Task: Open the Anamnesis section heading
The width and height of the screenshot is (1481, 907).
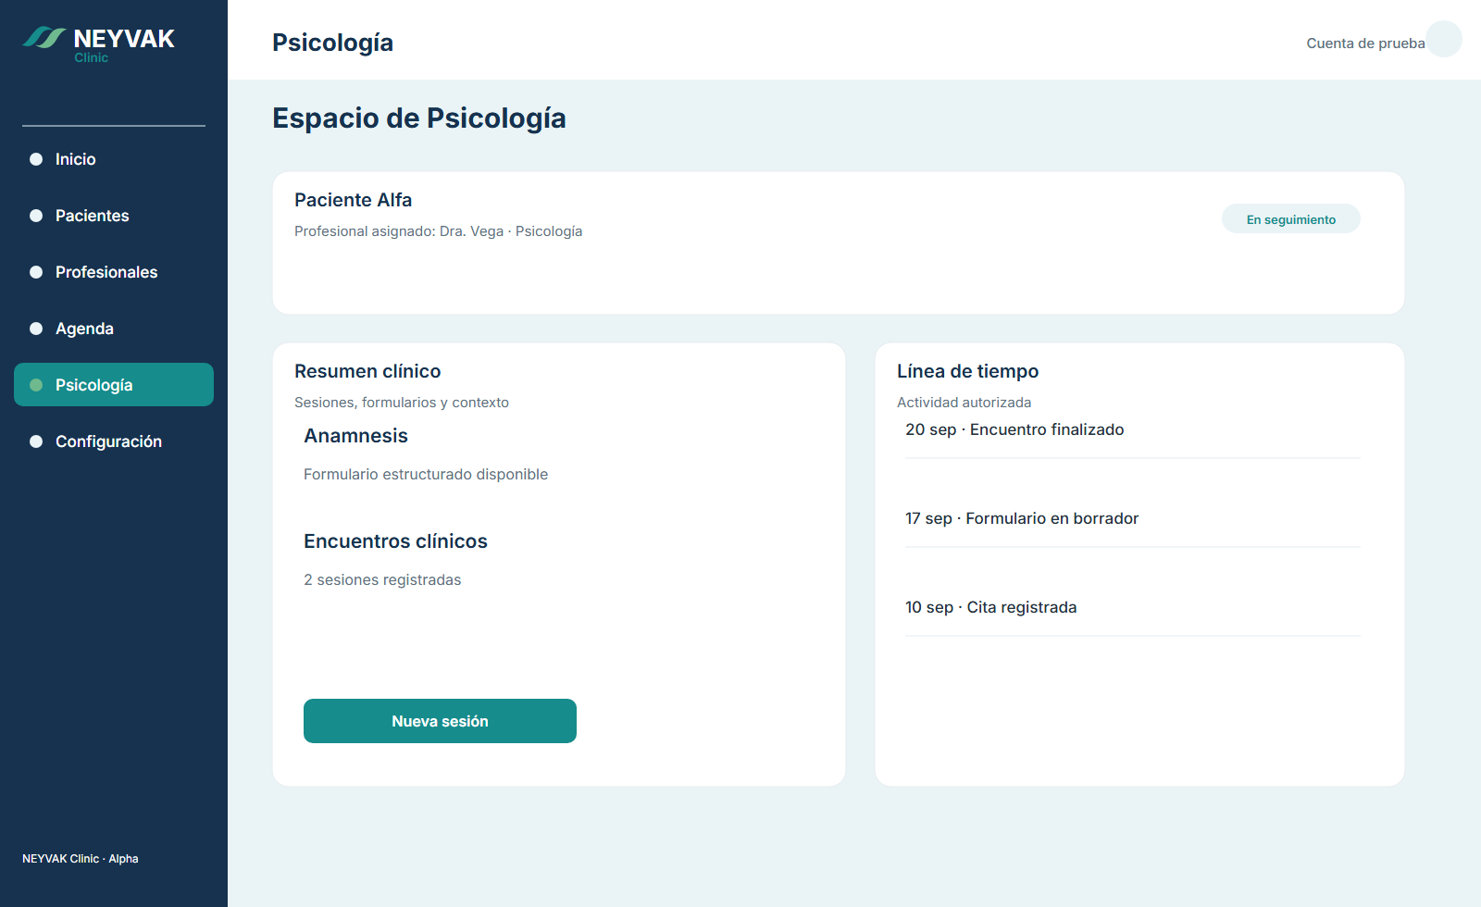Action: (x=356, y=436)
